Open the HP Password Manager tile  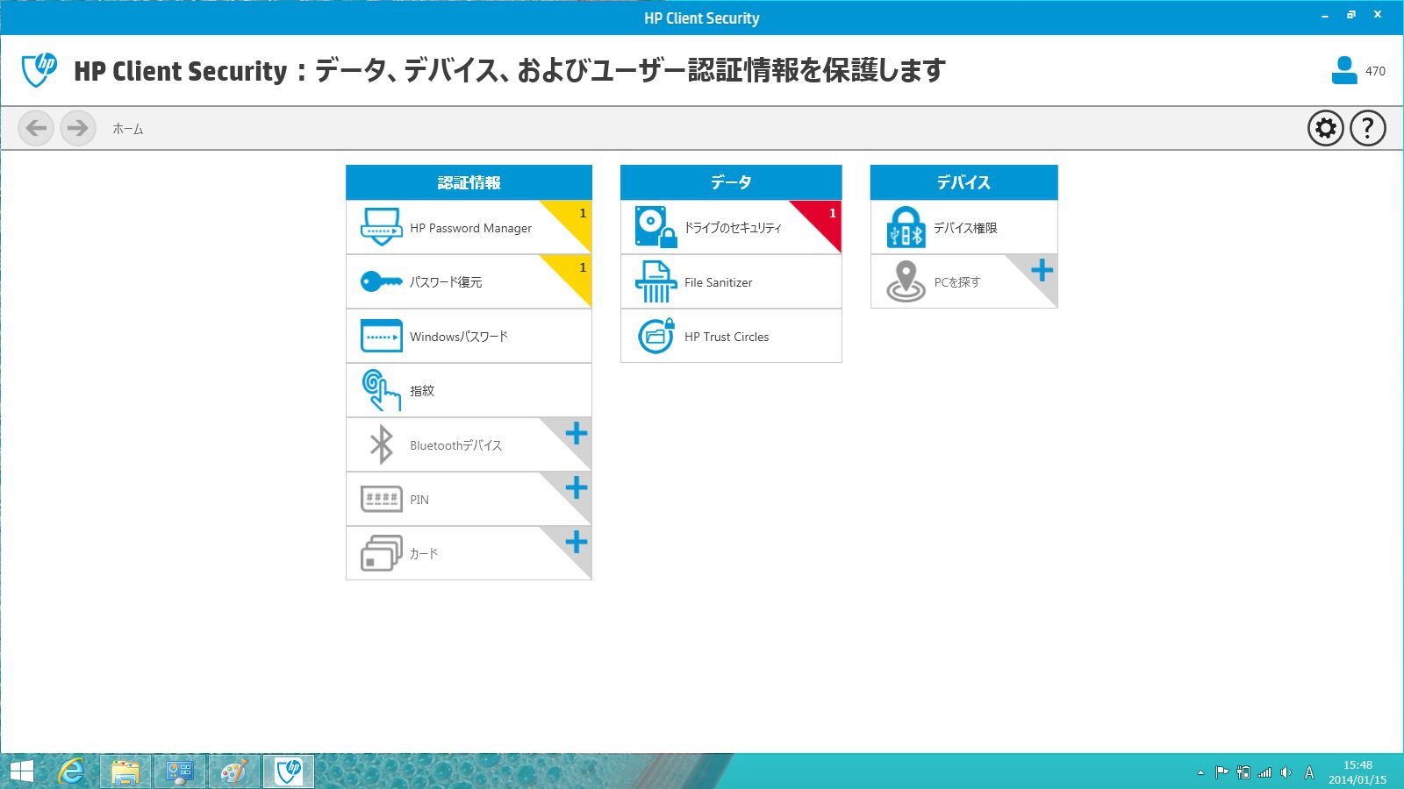469,227
